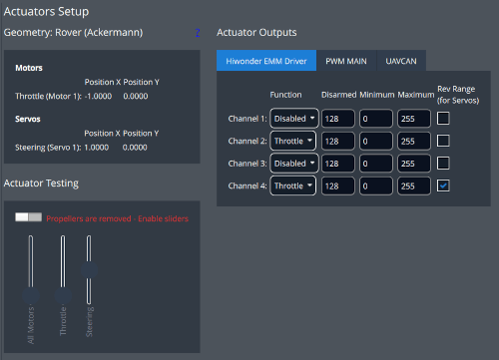Click the 'Actuator Outputs' heading
The width and height of the screenshot is (499, 360).
256,32
